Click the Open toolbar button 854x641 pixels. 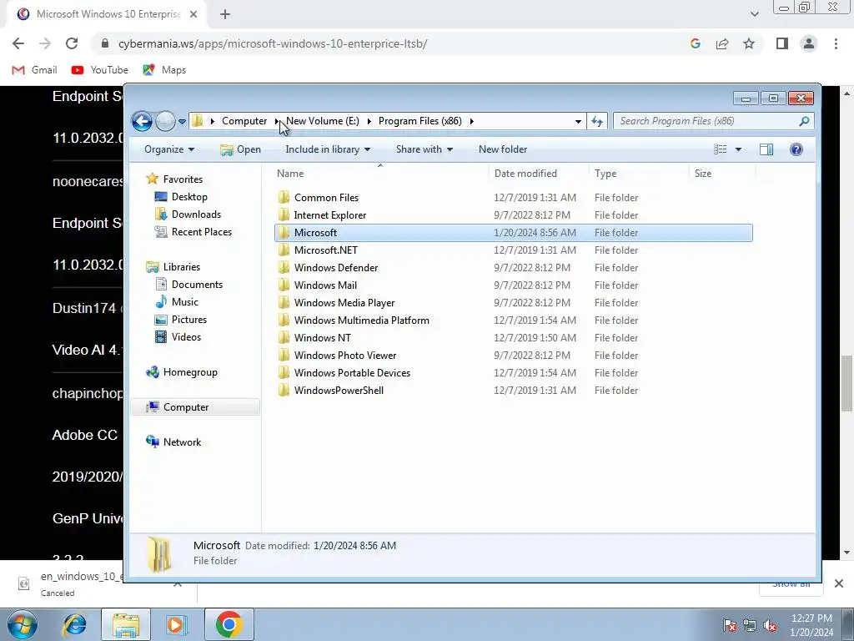click(x=241, y=149)
